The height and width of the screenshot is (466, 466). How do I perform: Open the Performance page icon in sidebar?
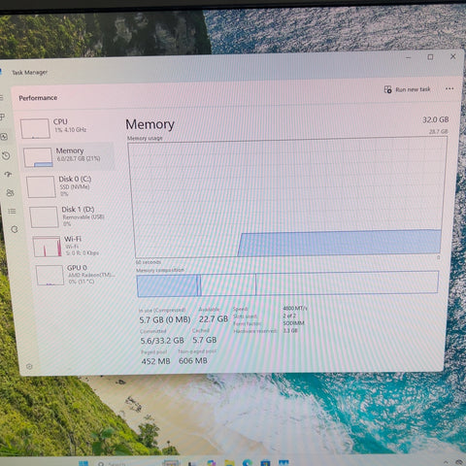click(4, 137)
